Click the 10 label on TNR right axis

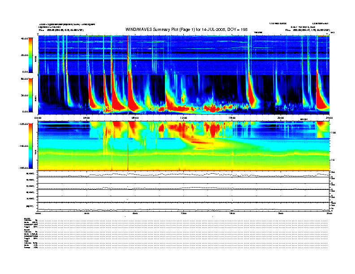(333, 160)
